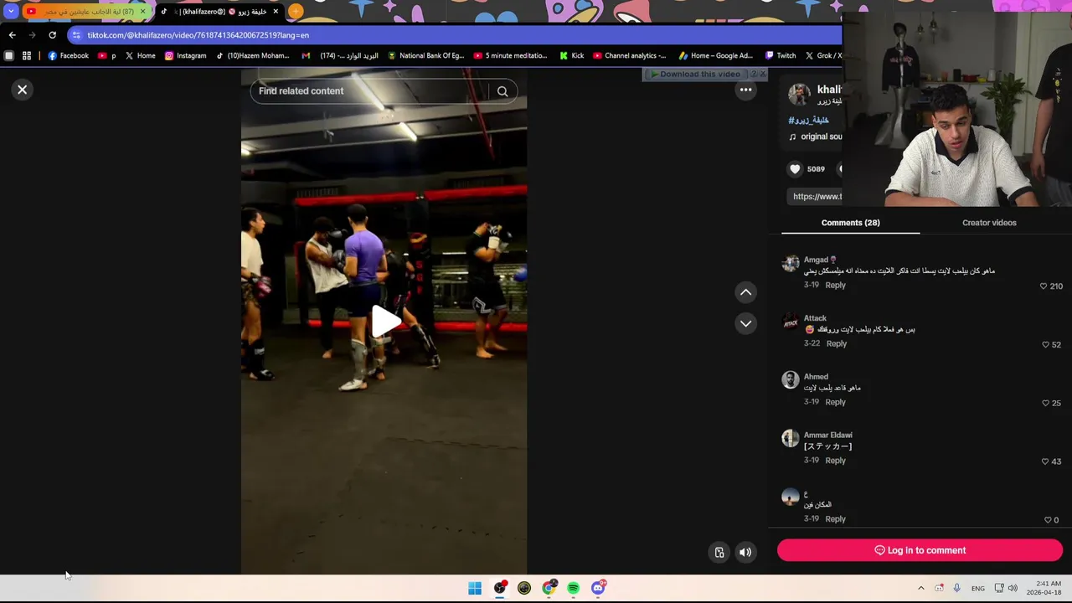
Task: Reply to Amgad's comment
Action: point(835,286)
